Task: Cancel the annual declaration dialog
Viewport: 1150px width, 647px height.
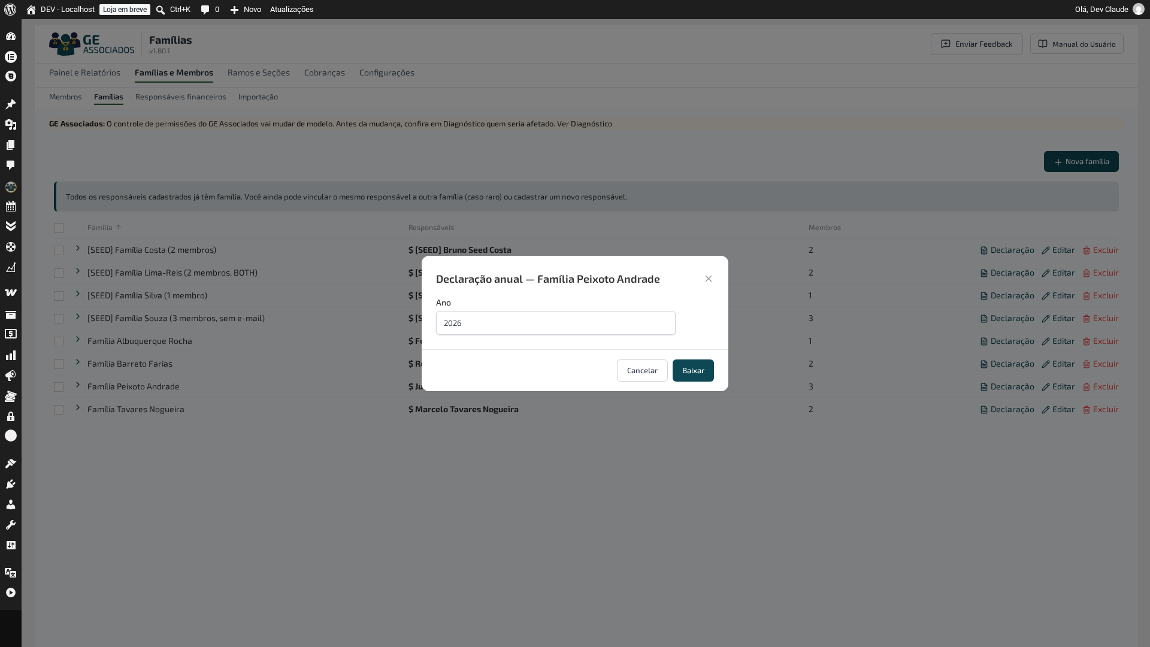Action: pyautogui.click(x=642, y=370)
